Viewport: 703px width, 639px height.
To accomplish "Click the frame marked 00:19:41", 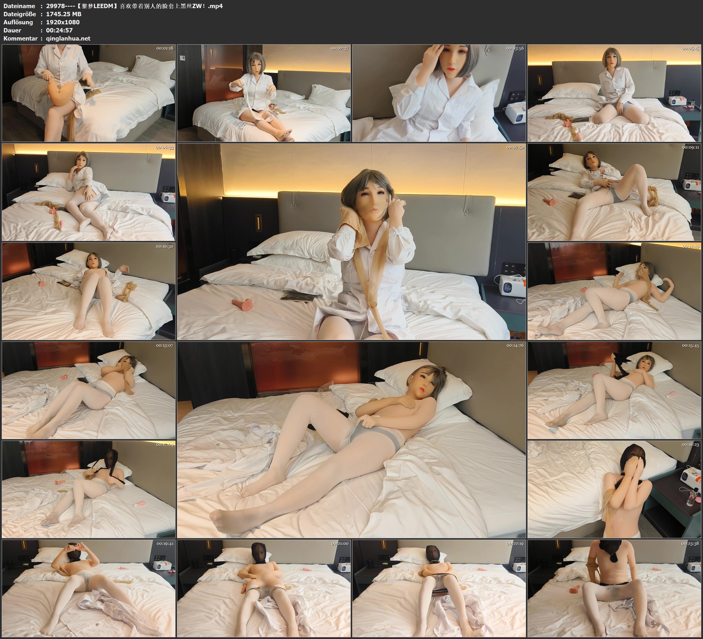I will click(89, 588).
